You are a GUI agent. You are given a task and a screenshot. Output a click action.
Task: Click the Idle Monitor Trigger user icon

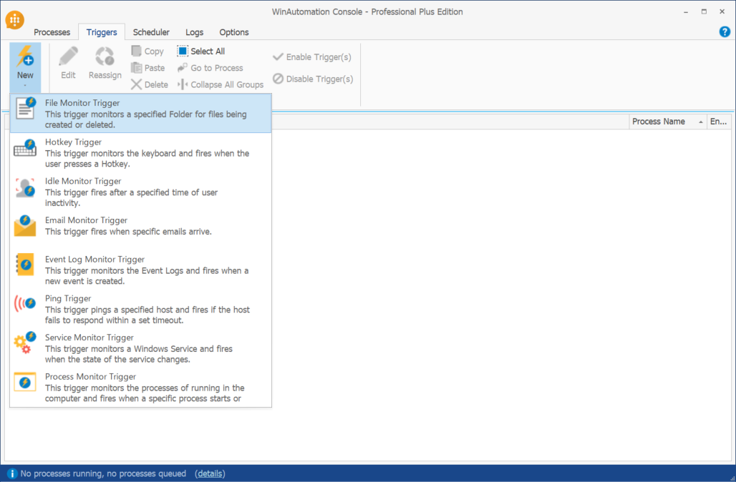[25, 187]
